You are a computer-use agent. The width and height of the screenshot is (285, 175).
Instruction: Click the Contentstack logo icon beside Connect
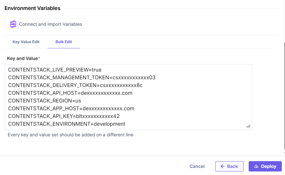point(13,24)
